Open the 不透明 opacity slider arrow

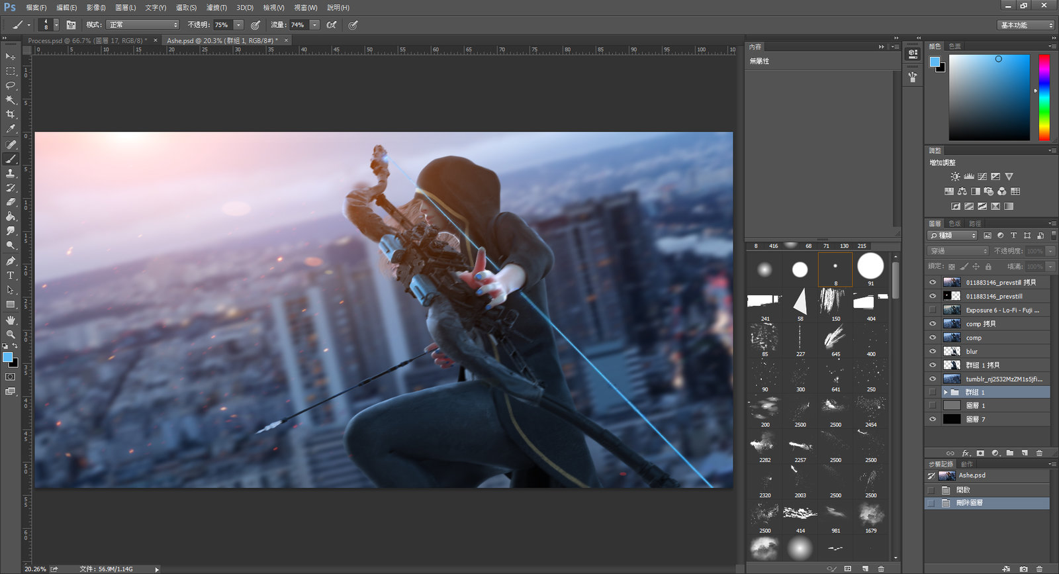tap(239, 24)
